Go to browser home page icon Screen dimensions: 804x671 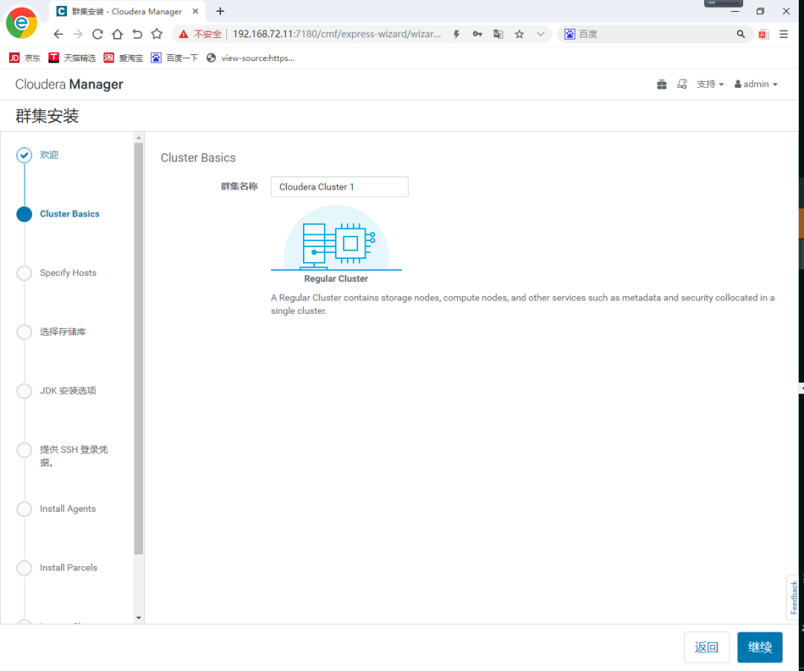tap(118, 34)
